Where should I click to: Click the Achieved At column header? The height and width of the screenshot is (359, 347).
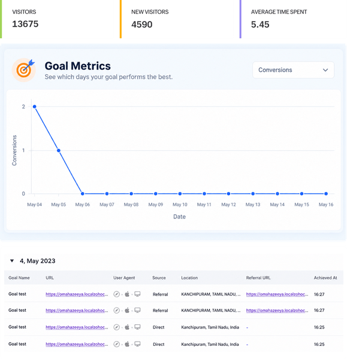325,278
